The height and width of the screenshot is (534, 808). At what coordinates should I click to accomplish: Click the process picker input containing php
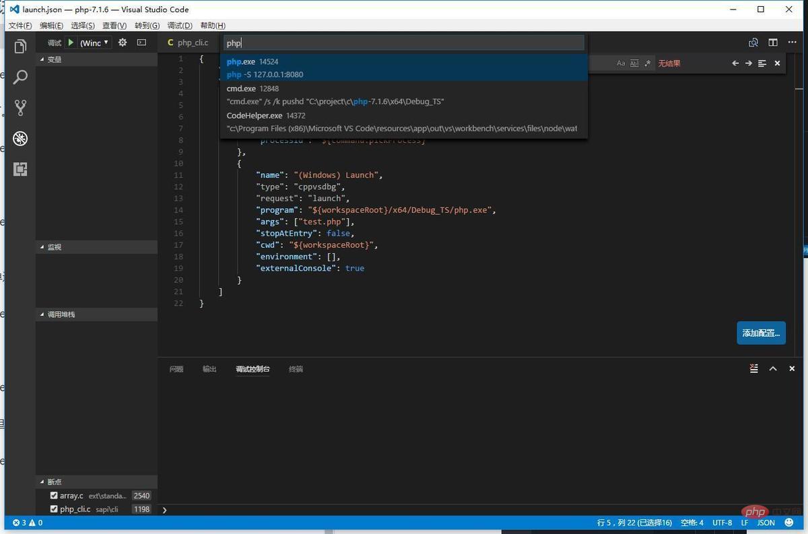point(404,42)
